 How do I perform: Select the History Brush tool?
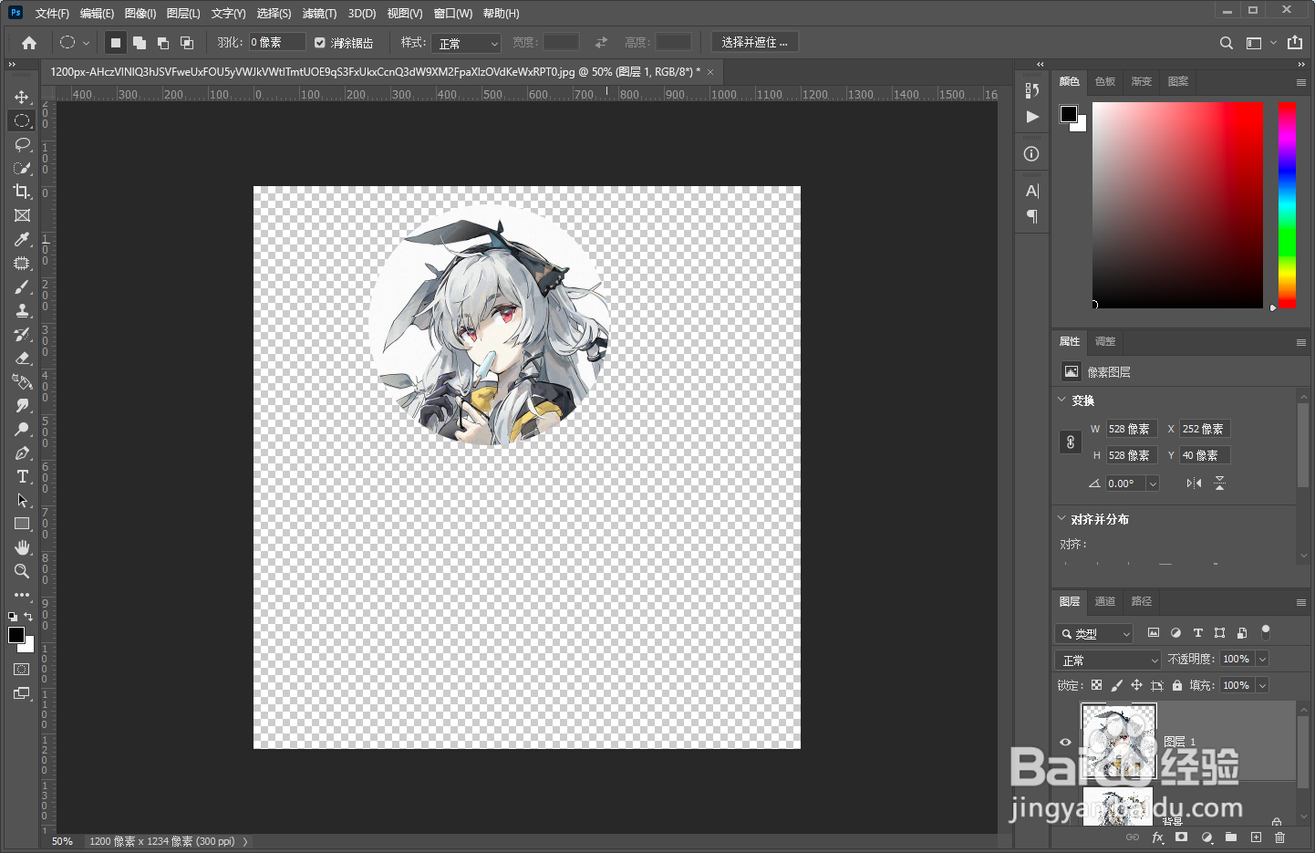coord(22,334)
